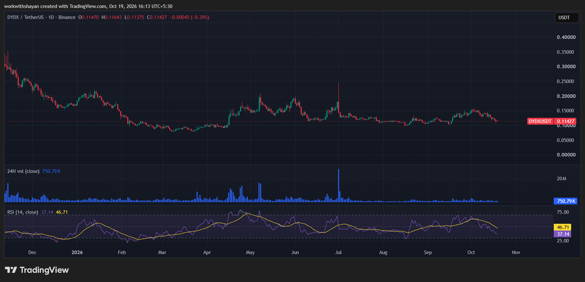Screen dimensions: 585x282
Task: Click the Dec label on time axis
Action: [x=33, y=252]
